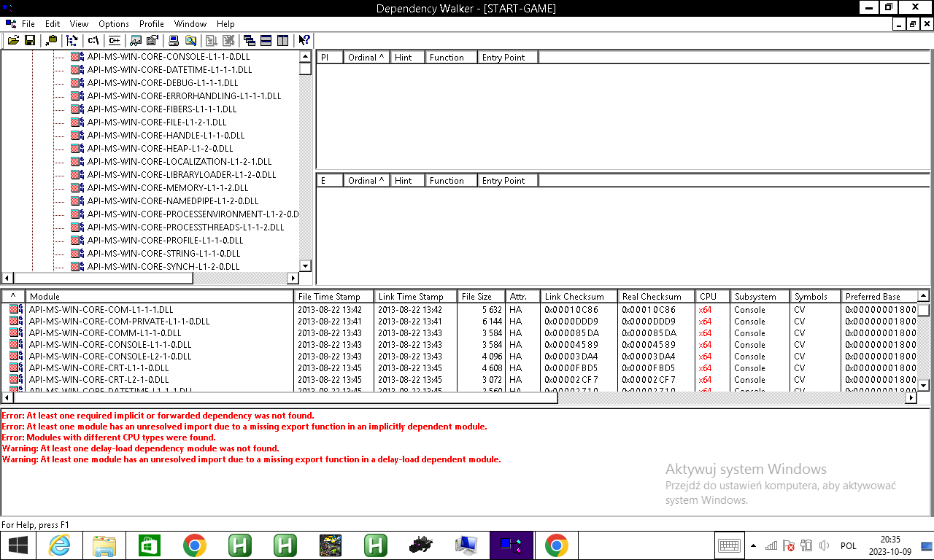
Task: Click the Dependency Walker icon in menu bar
Action: click(9, 24)
